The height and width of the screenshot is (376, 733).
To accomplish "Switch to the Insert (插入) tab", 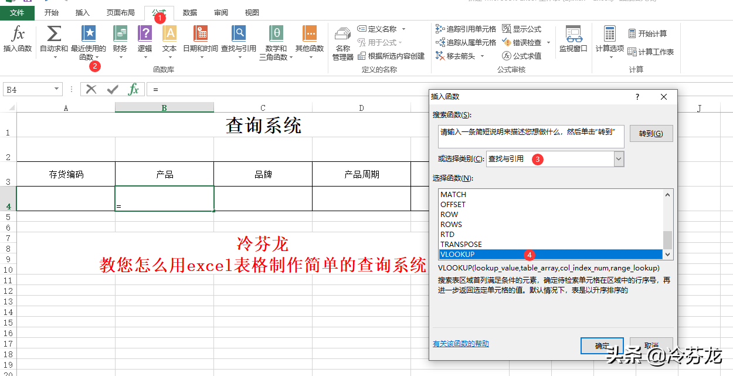I will (83, 12).
